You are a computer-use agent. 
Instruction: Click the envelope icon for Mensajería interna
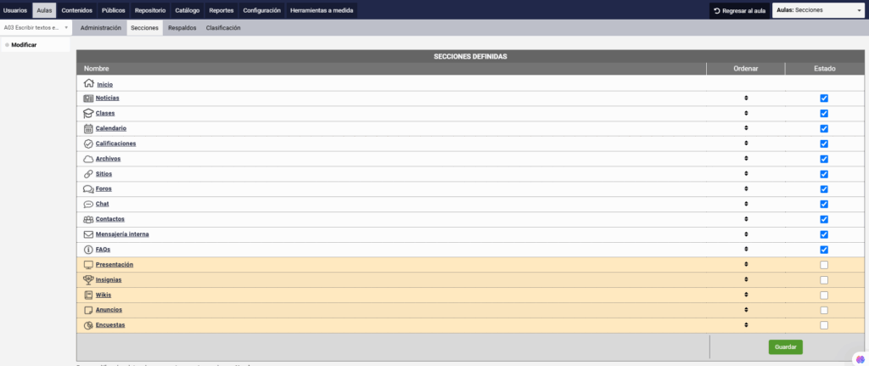[88, 234]
